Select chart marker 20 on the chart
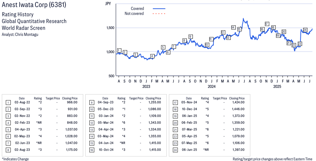This screenshot has width=316, height=161. pyautogui.click(x=284, y=32)
